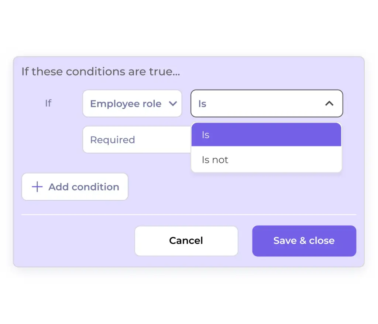This screenshot has height=324, width=378.
Task: Click the horizontal divider above the buttons
Action: pos(189,215)
